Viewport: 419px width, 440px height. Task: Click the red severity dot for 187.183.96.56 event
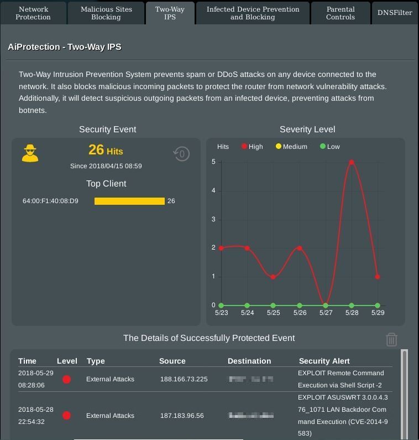click(67, 416)
